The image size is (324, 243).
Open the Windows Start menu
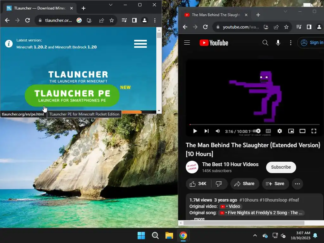click(141, 235)
